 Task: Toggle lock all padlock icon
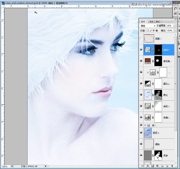(157, 30)
